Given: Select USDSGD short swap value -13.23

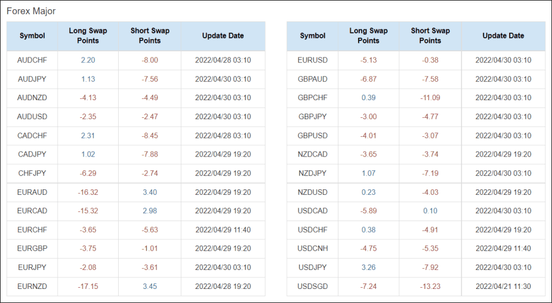Looking at the screenshot, I should (430, 287).
